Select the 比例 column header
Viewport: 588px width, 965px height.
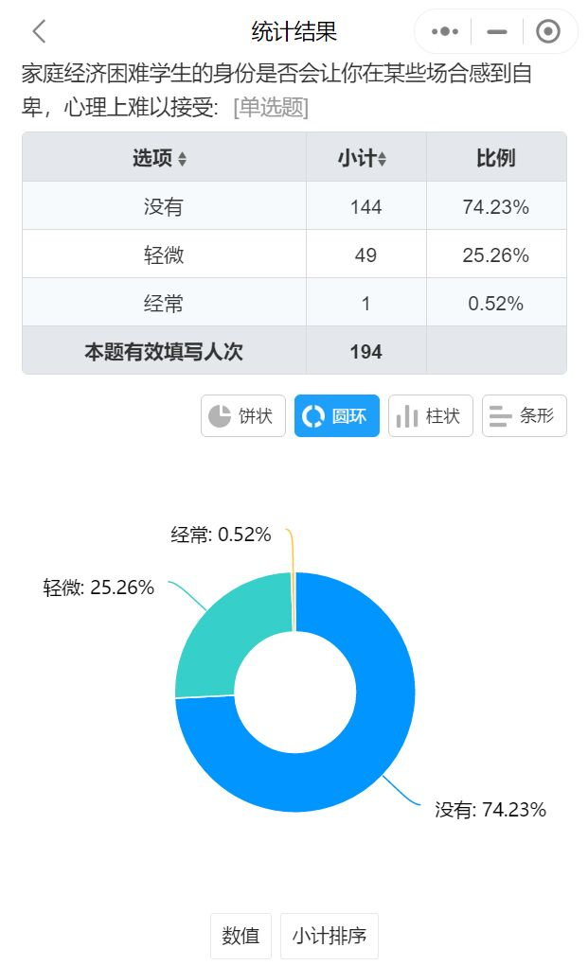pyautogui.click(x=495, y=158)
